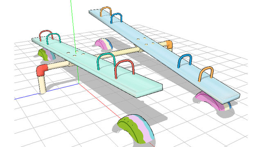This screenshot has width=262, height=147.
Task: Select the teal handle on green board's lowered end
Action: (x=106, y=61)
